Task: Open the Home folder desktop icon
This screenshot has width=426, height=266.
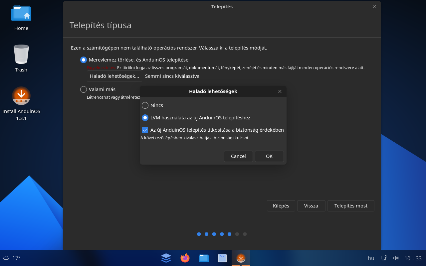Action: (21, 17)
